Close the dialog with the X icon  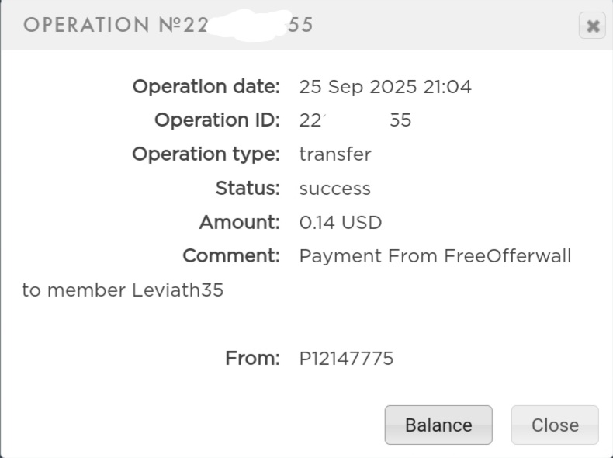pos(592,26)
